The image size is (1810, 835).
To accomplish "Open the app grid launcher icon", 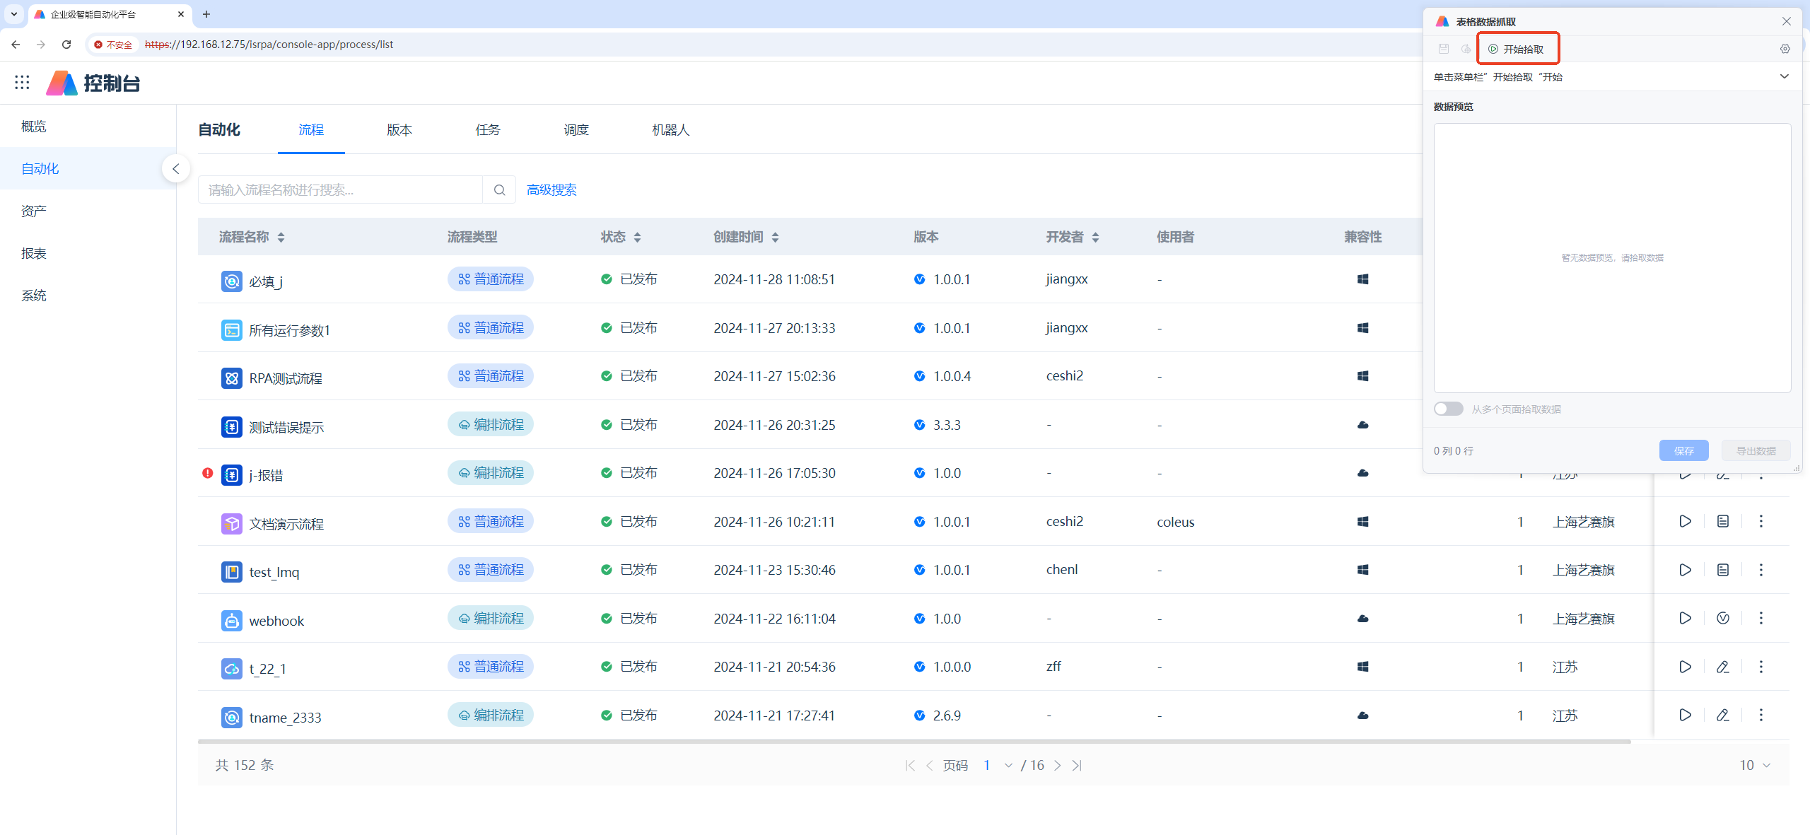I will click(22, 83).
